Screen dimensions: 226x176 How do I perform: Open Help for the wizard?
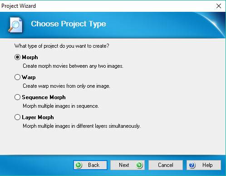point(204,165)
